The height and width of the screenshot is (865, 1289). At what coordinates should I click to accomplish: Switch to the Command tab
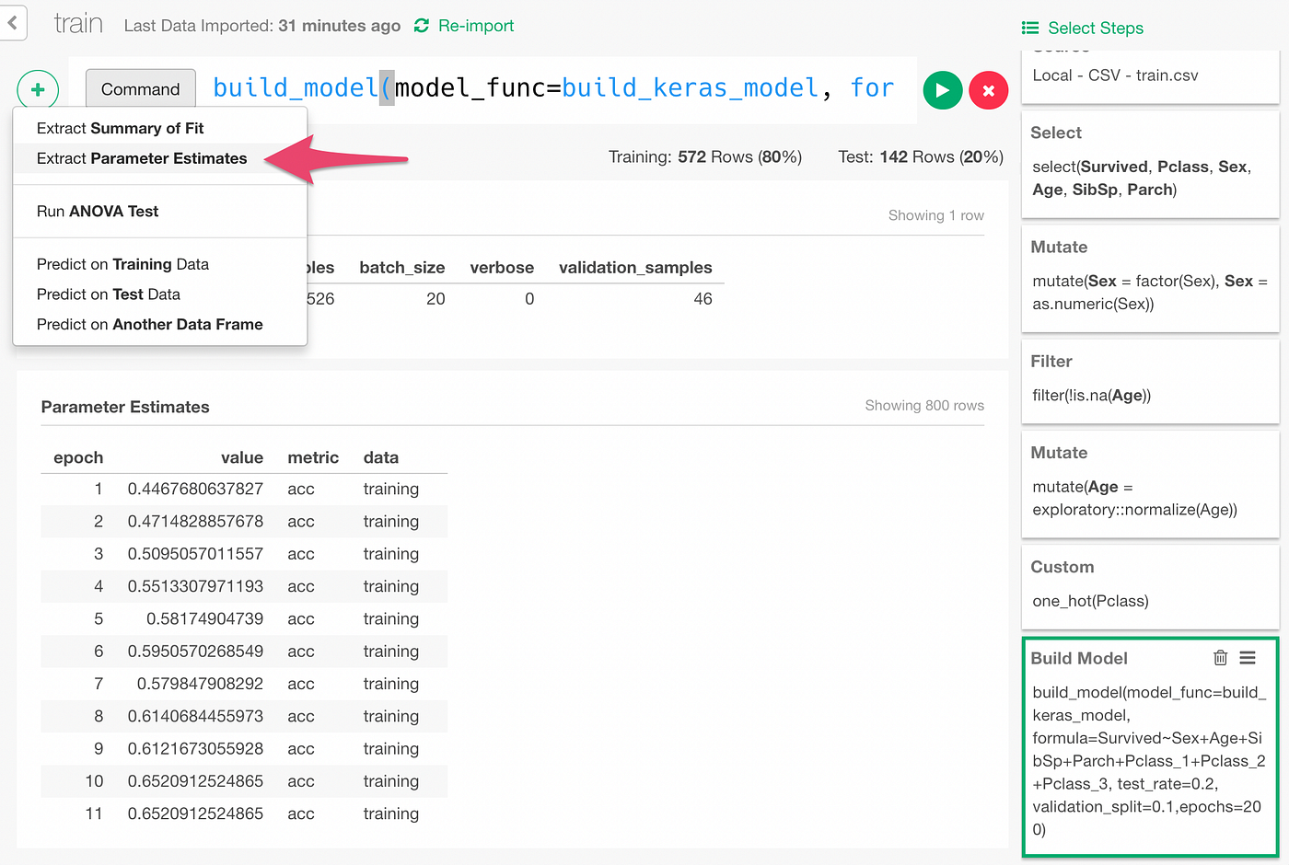click(x=140, y=89)
